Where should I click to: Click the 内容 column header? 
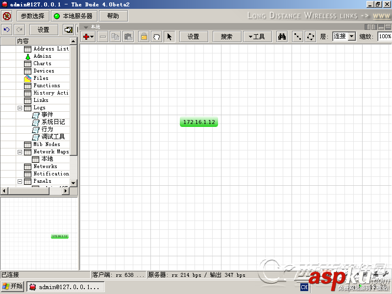pos(43,41)
